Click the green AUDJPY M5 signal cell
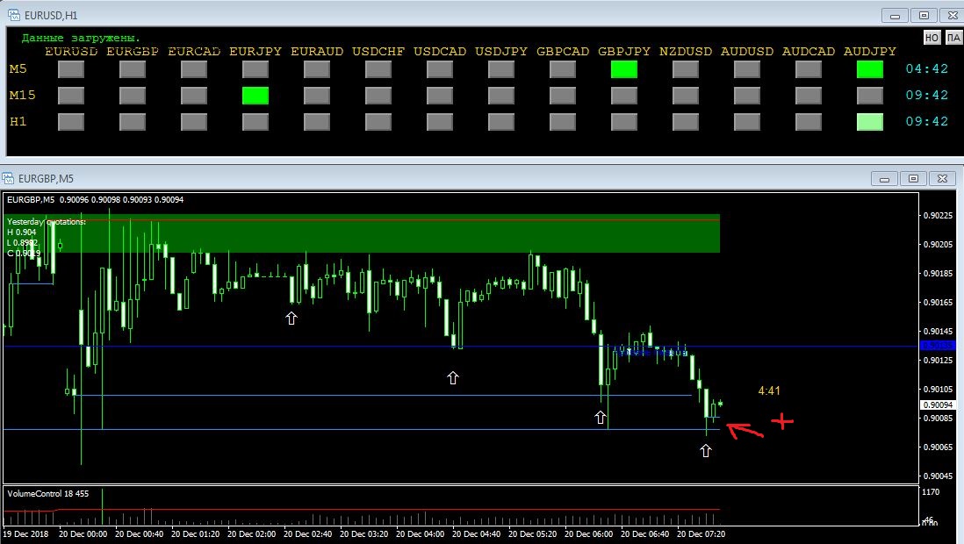This screenshot has height=544, width=964. pyautogui.click(x=869, y=70)
